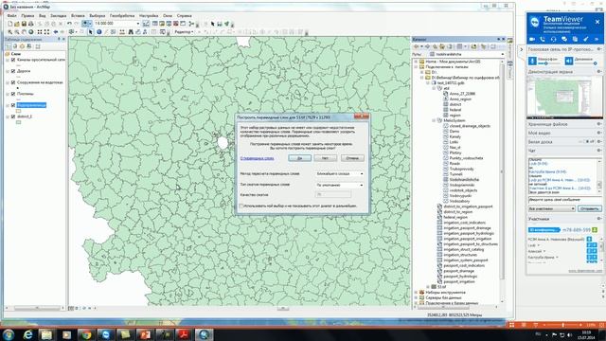606x341 pixels.
Task: Toggle visibility of Дороги layer
Action: [13, 71]
